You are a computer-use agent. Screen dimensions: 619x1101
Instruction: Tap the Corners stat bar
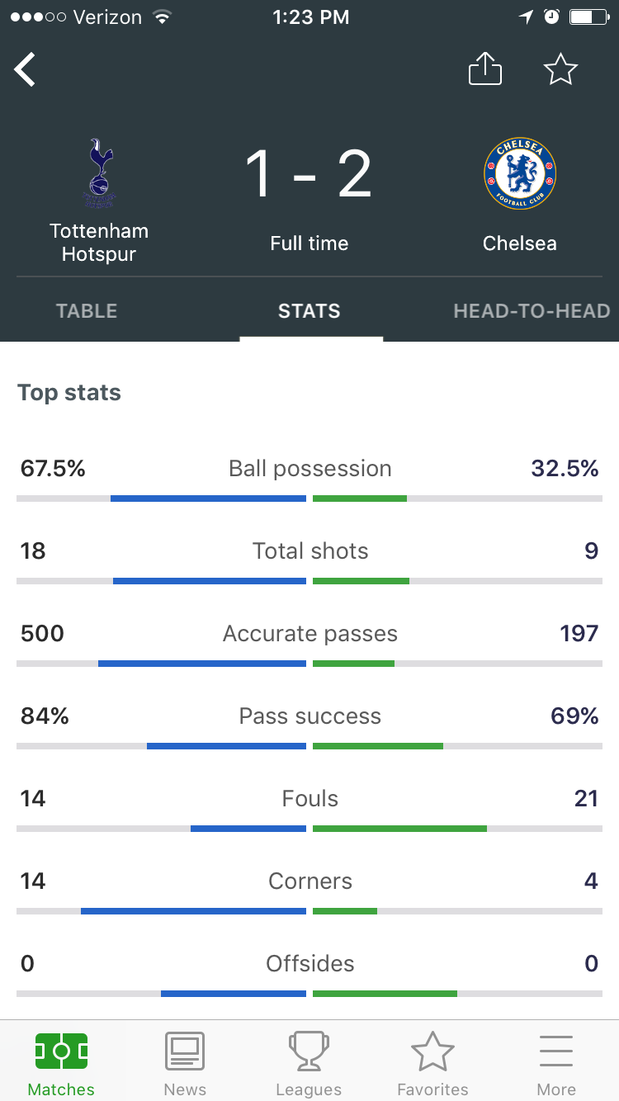pos(309,911)
